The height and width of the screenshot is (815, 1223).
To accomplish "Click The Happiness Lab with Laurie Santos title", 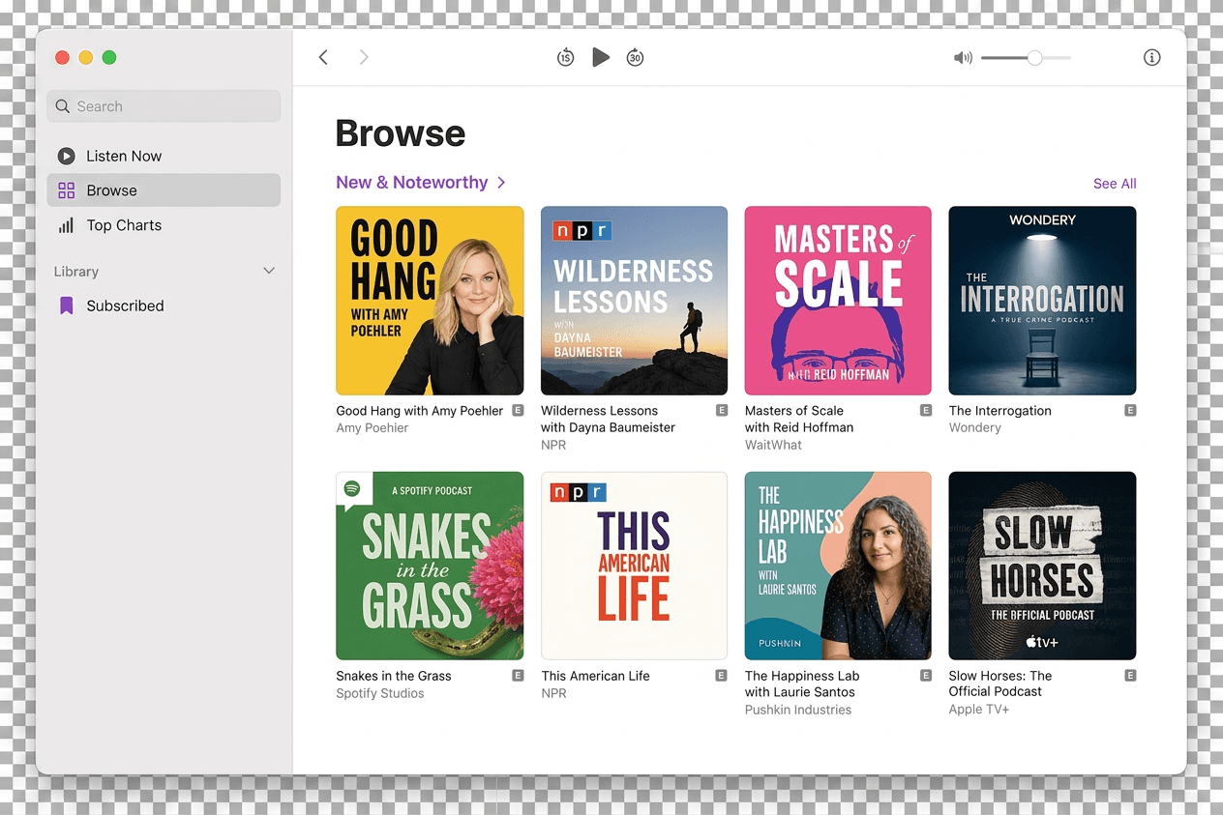I will (802, 684).
